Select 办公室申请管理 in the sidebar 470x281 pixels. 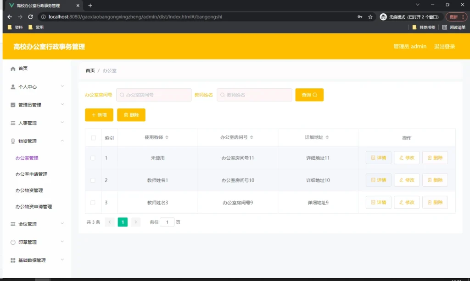click(32, 174)
